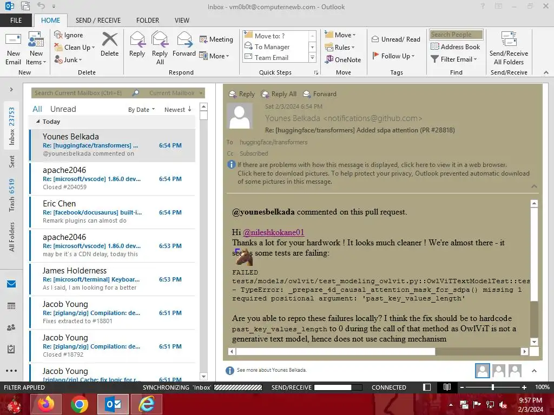Switch to the VIEW tab
The height and width of the screenshot is (415, 554).
point(182,21)
